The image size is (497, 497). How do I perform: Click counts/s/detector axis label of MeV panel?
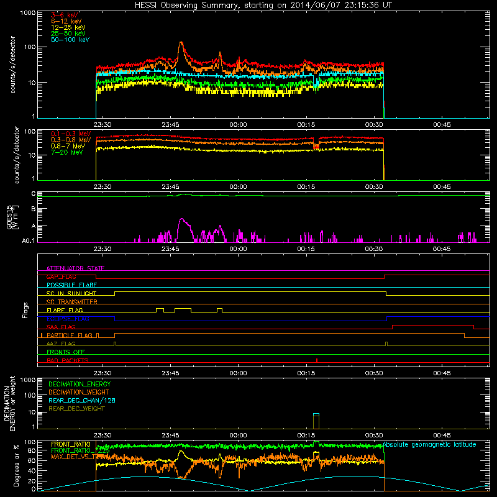click(17, 155)
